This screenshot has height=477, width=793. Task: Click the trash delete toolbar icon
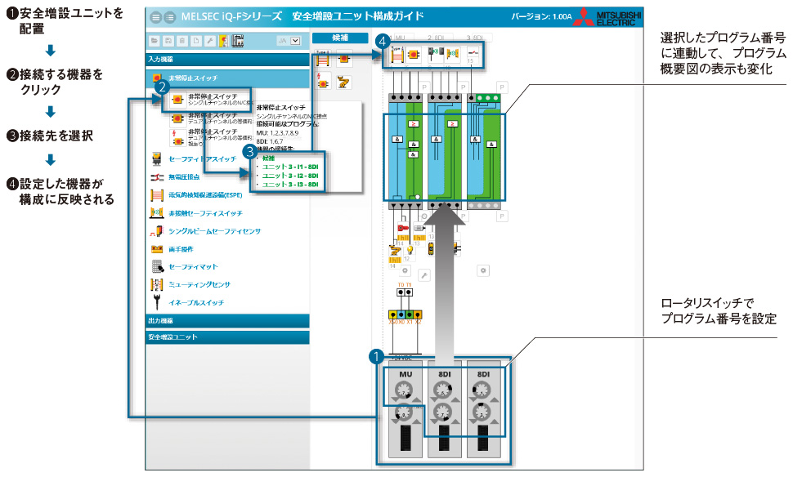[181, 40]
